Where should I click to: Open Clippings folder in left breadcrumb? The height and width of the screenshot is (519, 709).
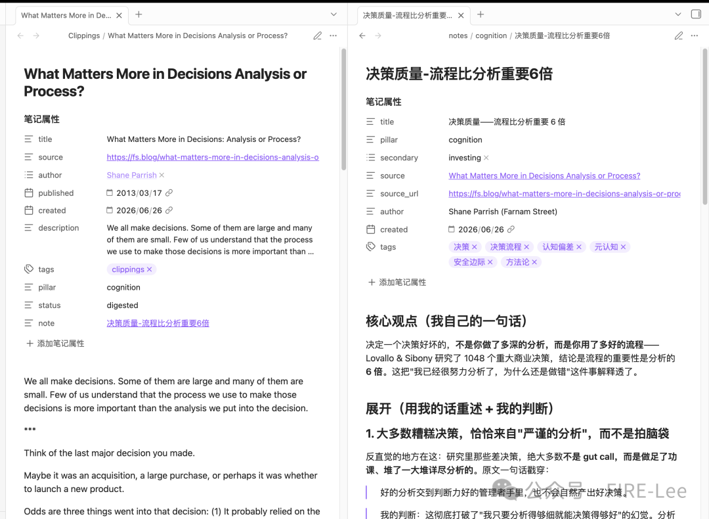84,35
